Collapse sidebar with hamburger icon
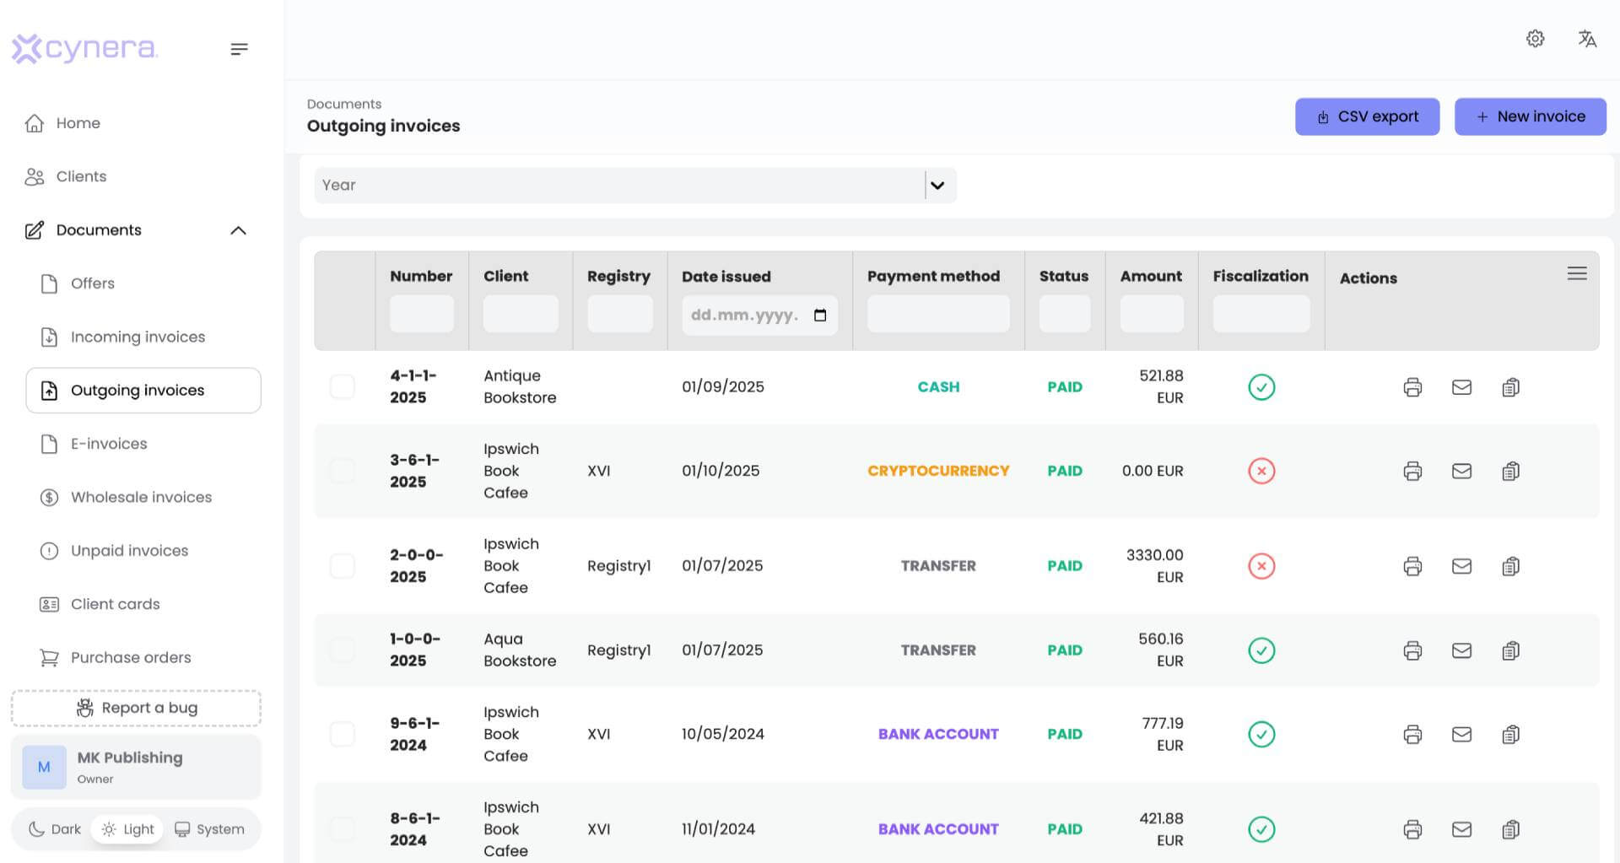Screen dimensions: 1620x863 coord(239,49)
